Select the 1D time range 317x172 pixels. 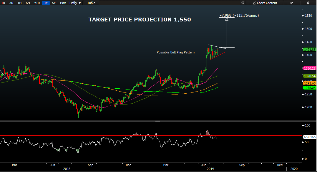click(x=3, y=3)
